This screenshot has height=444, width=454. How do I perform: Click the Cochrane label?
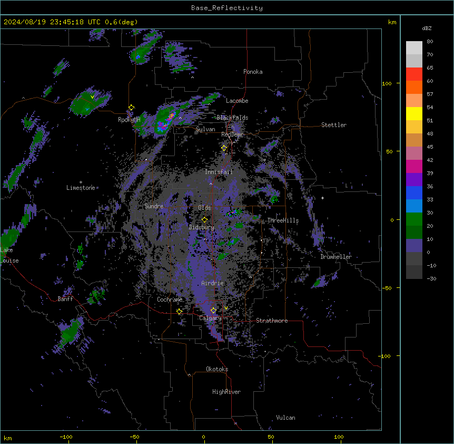coord(170,300)
